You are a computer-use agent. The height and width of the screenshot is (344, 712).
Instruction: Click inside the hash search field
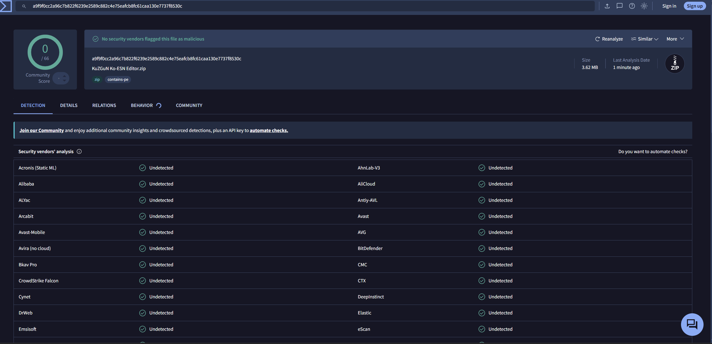click(305, 6)
